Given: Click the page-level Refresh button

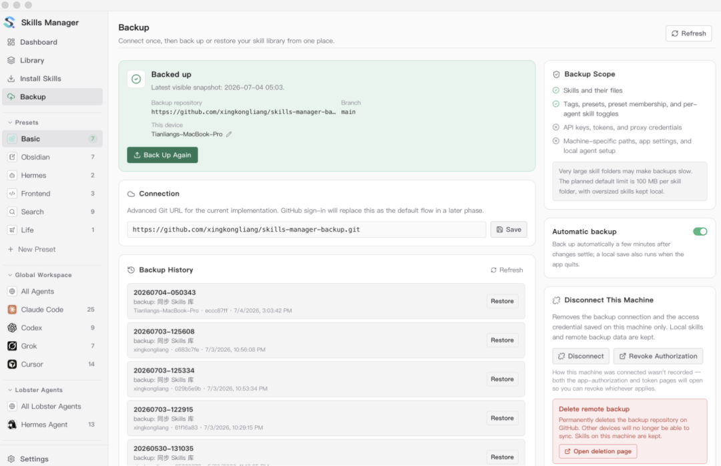Looking at the screenshot, I should pos(688,33).
